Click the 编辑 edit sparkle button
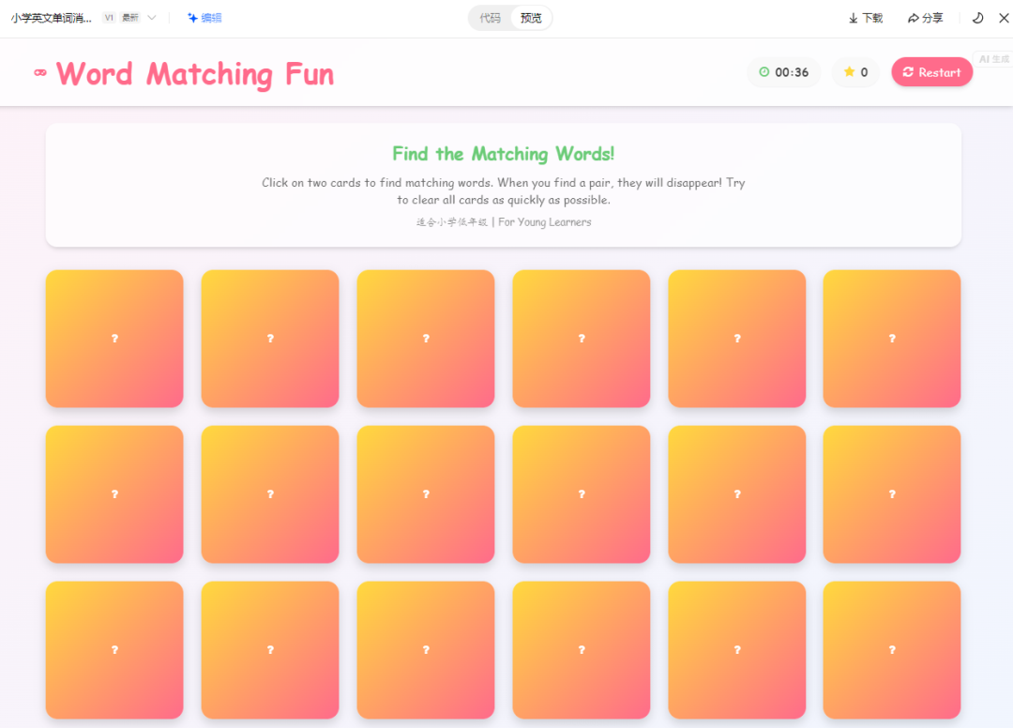This screenshot has height=728, width=1013. (204, 18)
